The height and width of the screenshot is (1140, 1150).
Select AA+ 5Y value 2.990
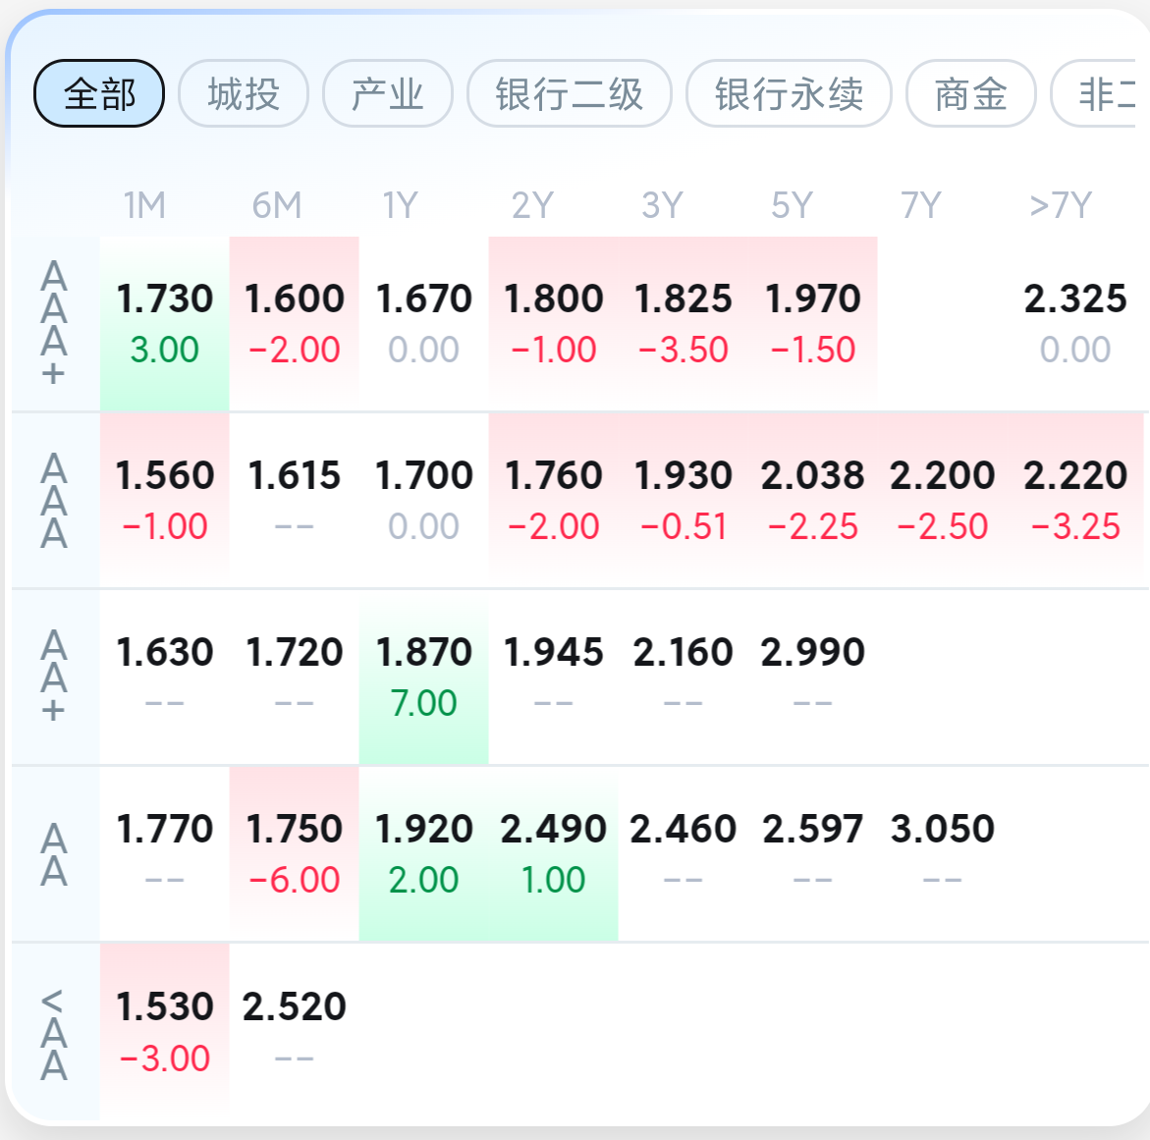[812, 677]
